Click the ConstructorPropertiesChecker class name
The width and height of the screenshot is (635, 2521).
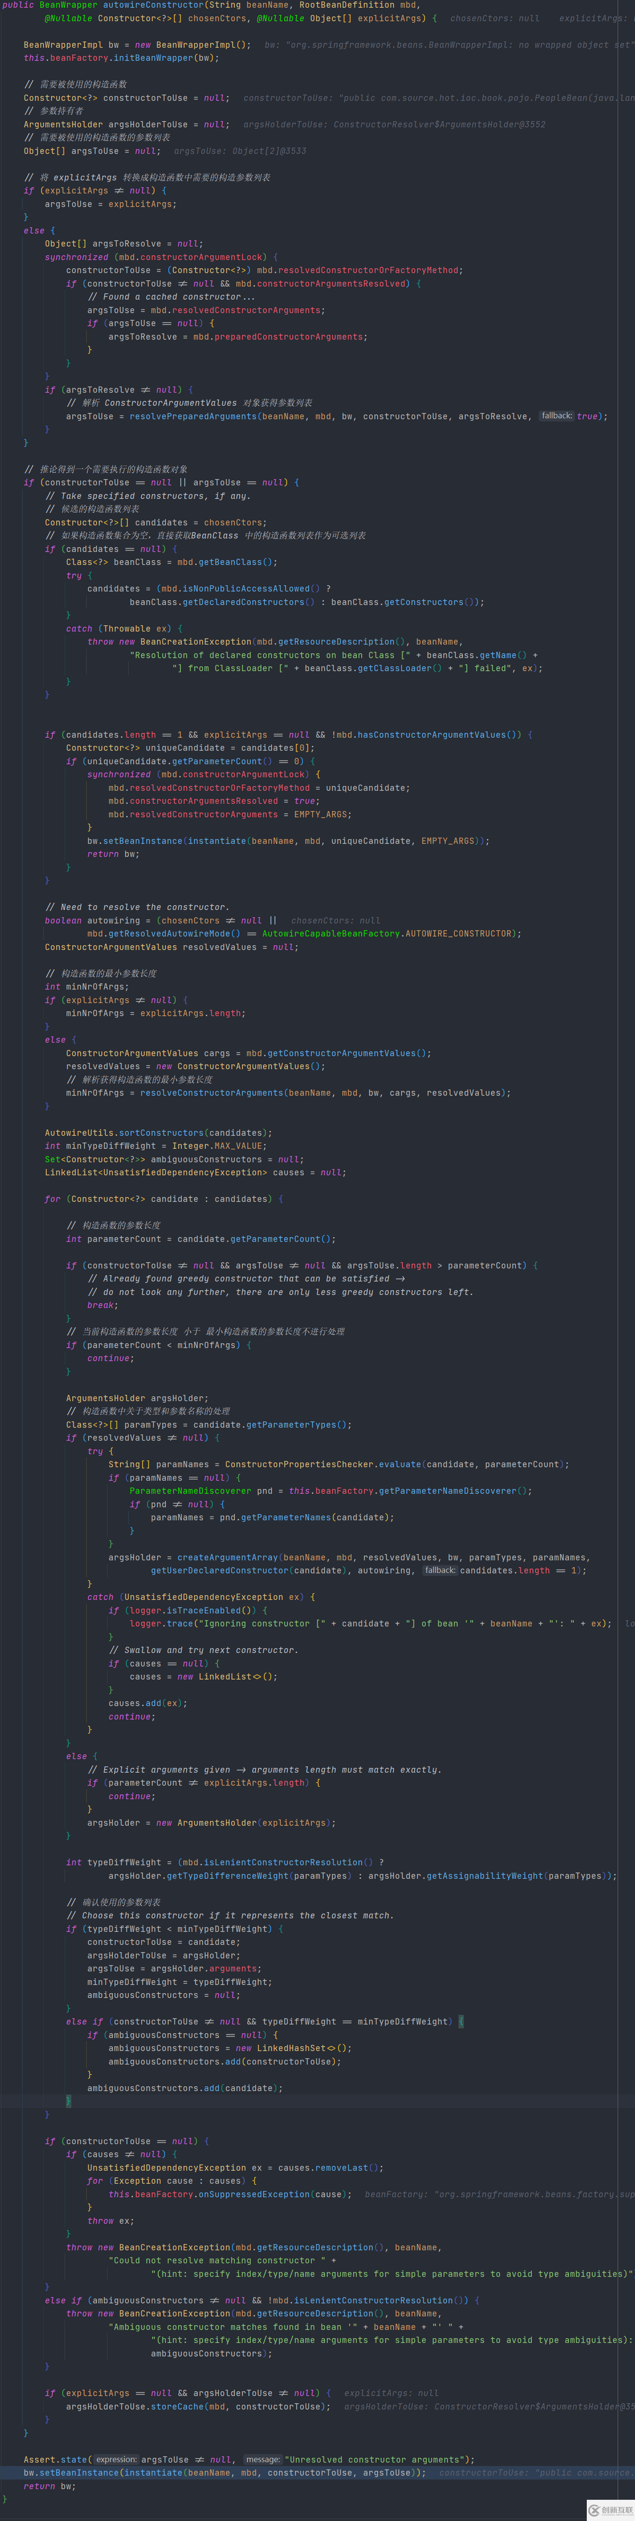click(299, 1464)
